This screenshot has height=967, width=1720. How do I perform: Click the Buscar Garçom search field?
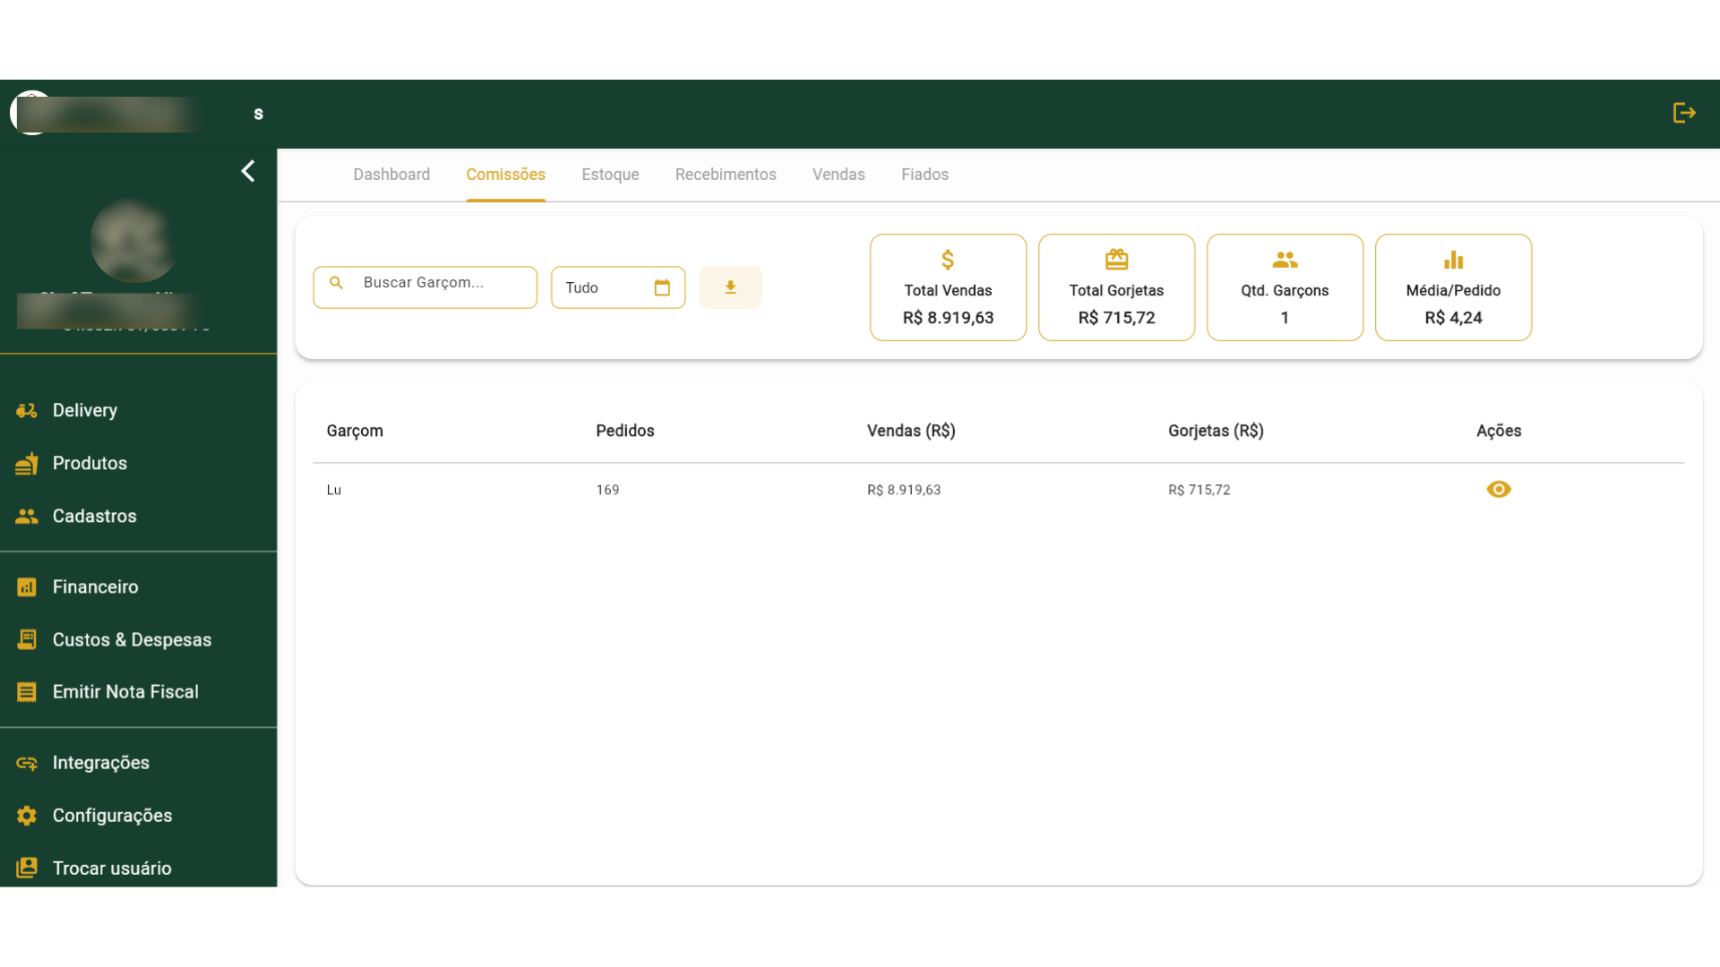(439, 283)
